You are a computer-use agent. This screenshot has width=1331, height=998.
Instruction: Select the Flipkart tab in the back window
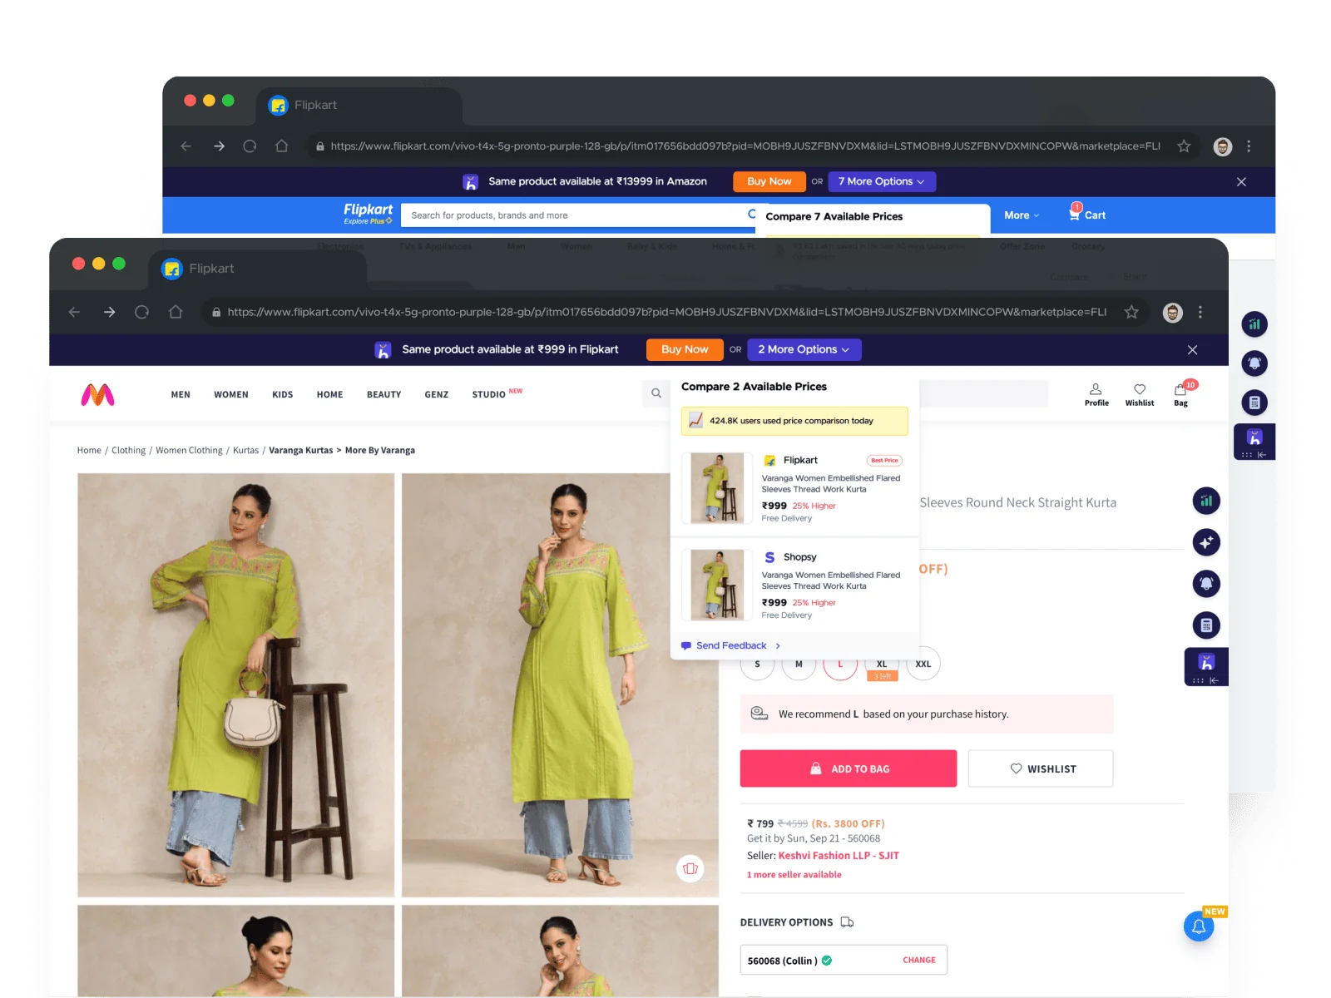click(359, 106)
